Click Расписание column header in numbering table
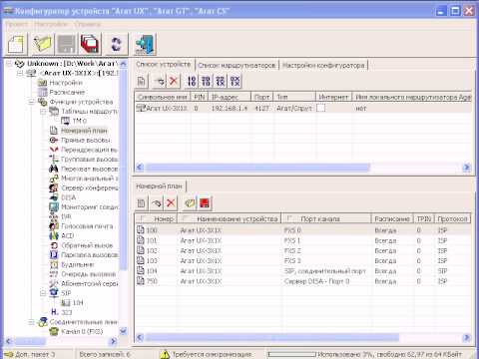 [391, 218]
